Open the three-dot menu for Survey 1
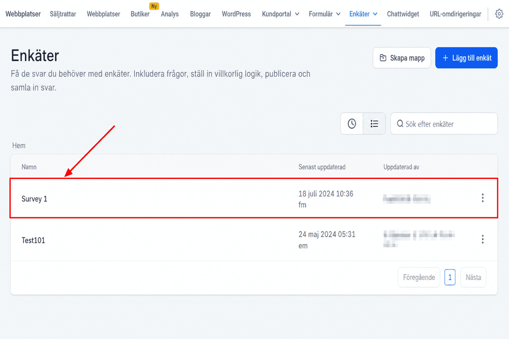Viewport: 509px width, 339px height. [x=483, y=198]
